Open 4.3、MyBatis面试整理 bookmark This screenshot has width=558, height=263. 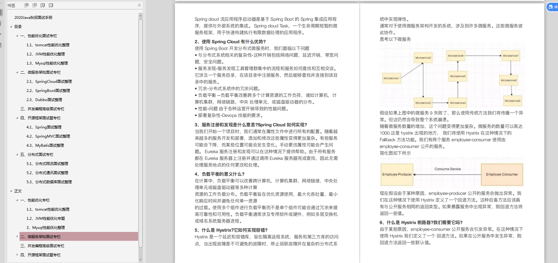[x=45, y=145]
